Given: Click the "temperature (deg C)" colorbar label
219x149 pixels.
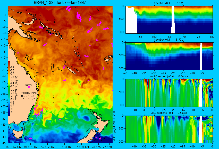Looking at the screenshot, I should tap(16, 88).
